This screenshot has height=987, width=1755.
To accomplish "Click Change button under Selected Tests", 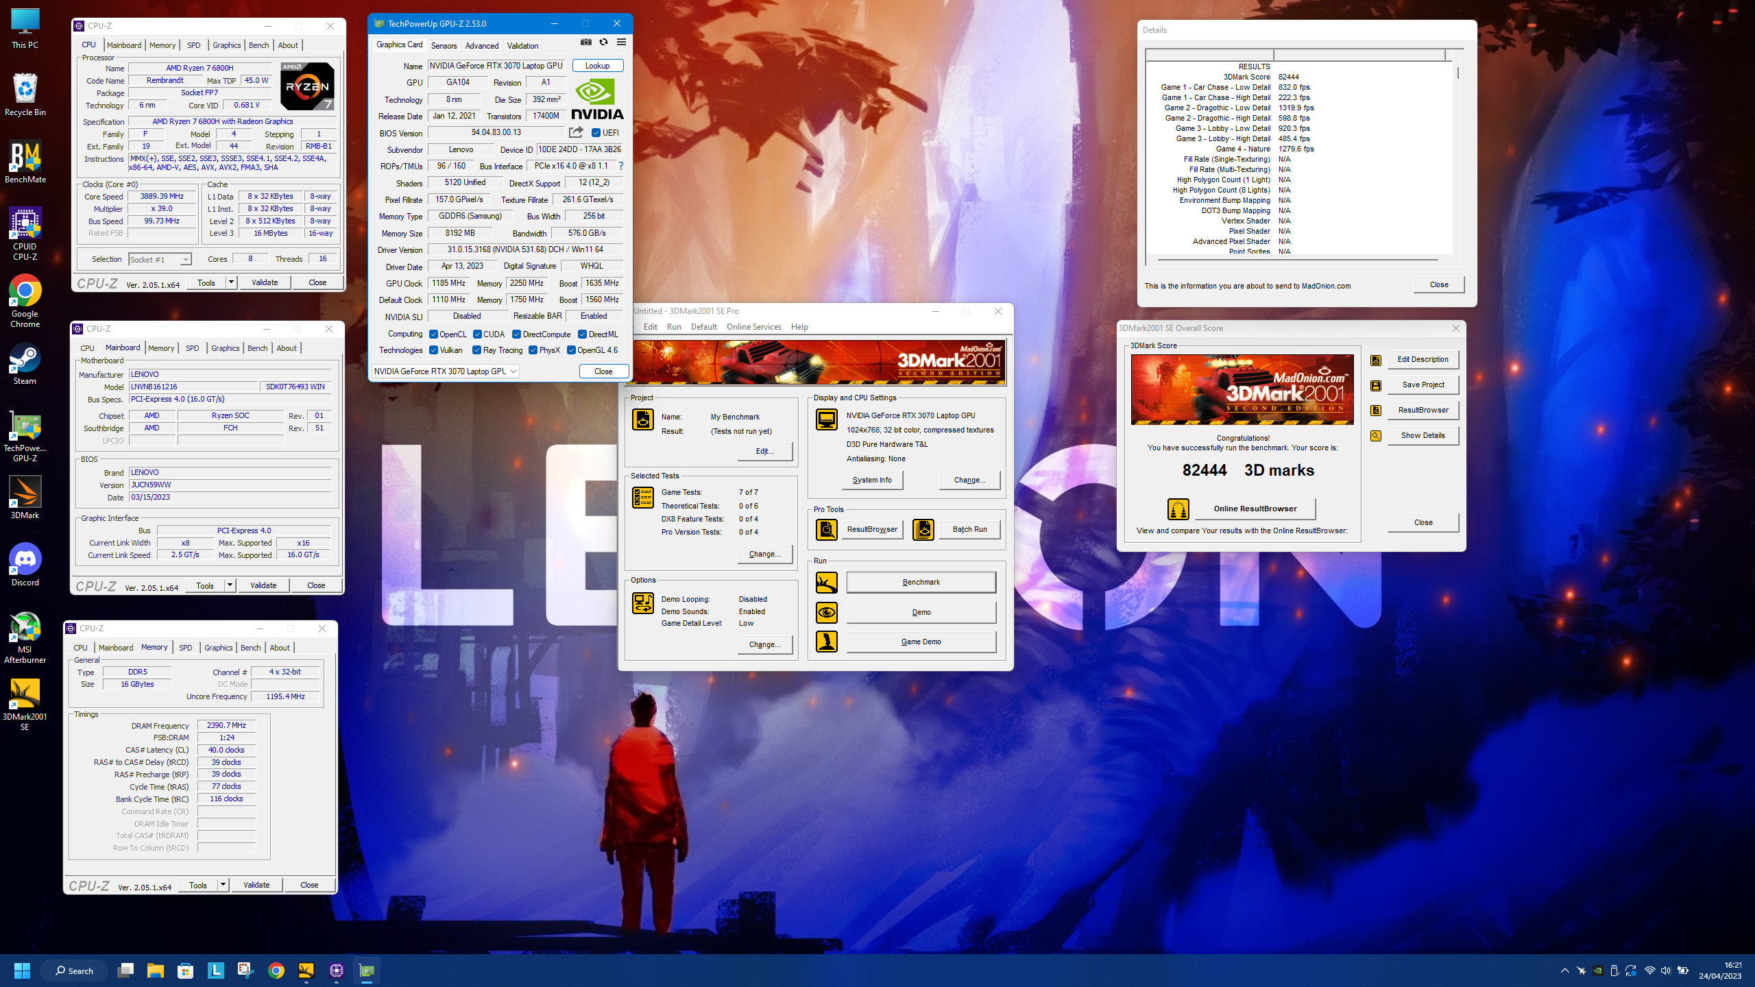I will pos(764,554).
